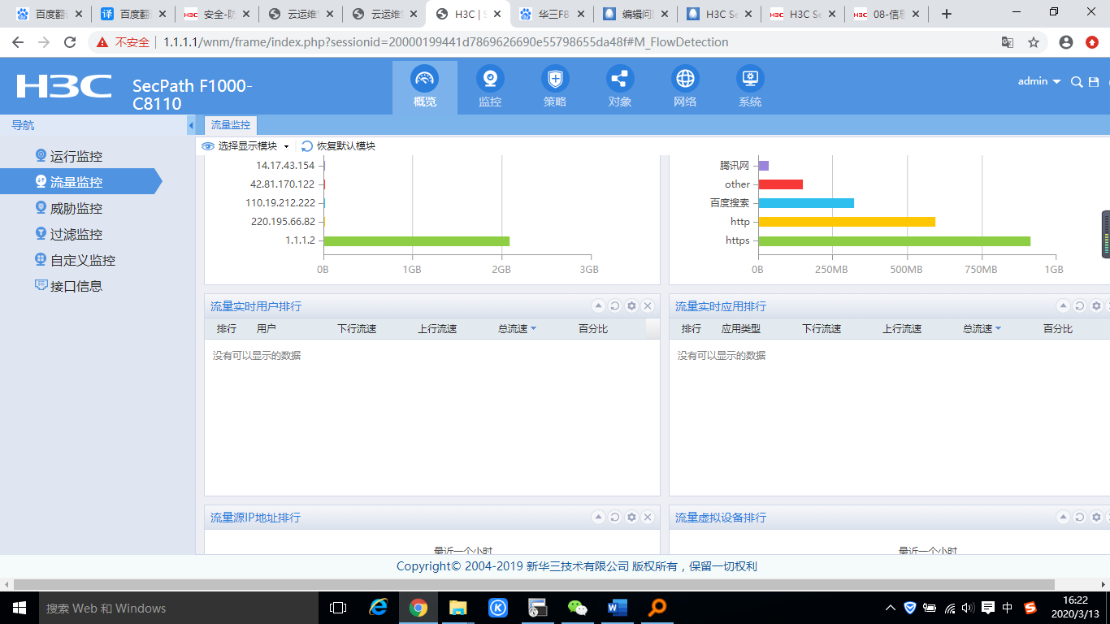Open 接口信息 in the navigation
The width and height of the screenshot is (1110, 624).
76,286
